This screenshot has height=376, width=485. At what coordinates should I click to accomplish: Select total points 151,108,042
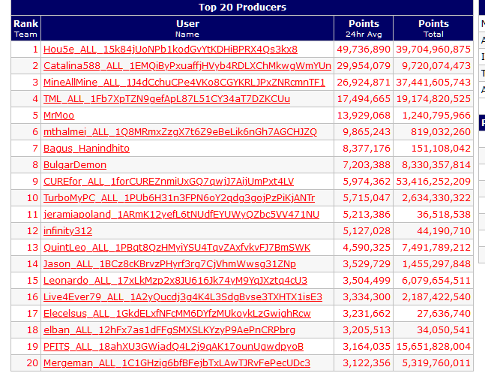click(x=441, y=149)
